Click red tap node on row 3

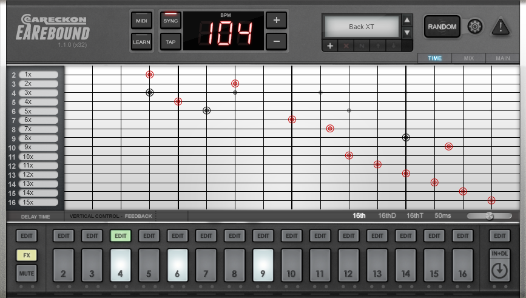click(235, 83)
